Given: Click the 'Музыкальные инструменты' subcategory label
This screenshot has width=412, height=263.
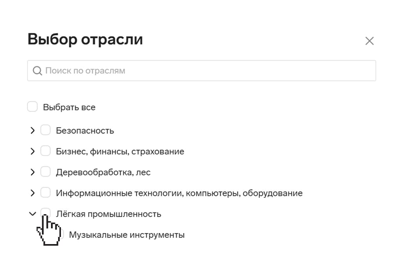Looking at the screenshot, I should point(127,235).
